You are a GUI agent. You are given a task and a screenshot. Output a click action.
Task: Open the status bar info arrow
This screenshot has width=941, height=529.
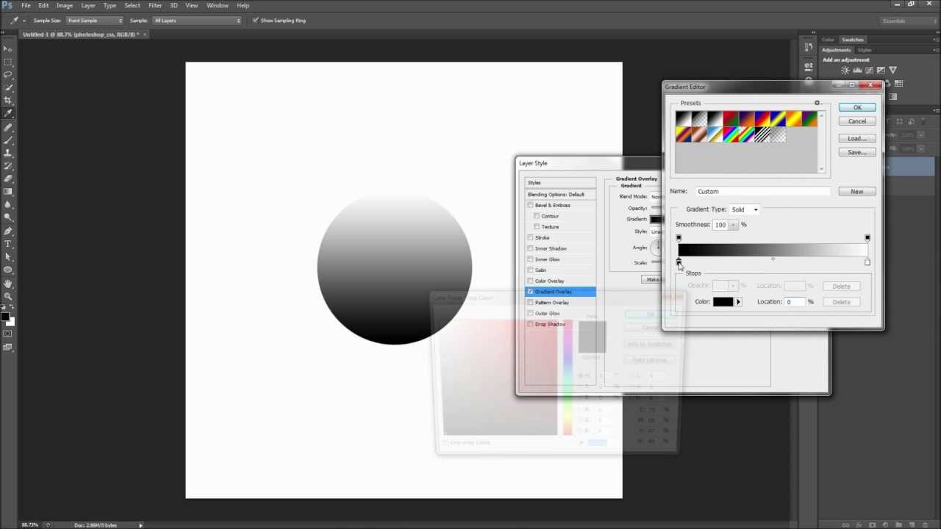pyautogui.click(x=140, y=525)
